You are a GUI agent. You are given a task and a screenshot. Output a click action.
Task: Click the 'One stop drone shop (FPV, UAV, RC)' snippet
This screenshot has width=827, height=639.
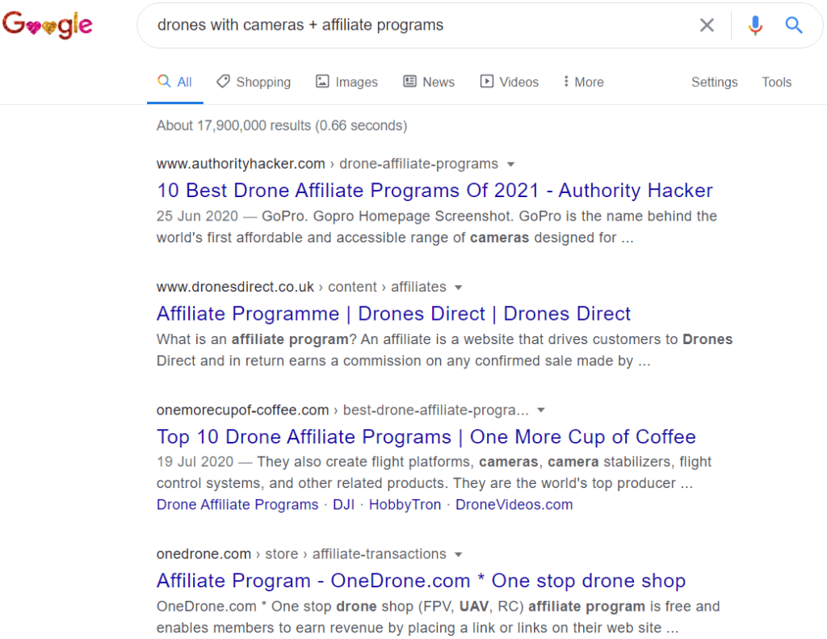pos(439,617)
